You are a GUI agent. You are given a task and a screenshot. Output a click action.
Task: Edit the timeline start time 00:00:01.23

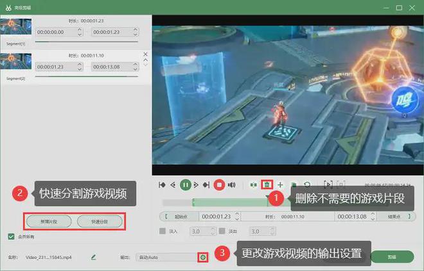click(217, 217)
